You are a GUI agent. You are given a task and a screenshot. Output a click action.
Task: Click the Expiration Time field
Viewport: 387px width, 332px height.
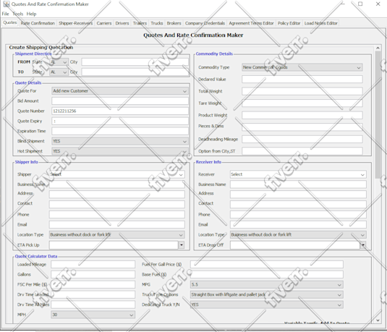pyautogui.click(x=120, y=131)
